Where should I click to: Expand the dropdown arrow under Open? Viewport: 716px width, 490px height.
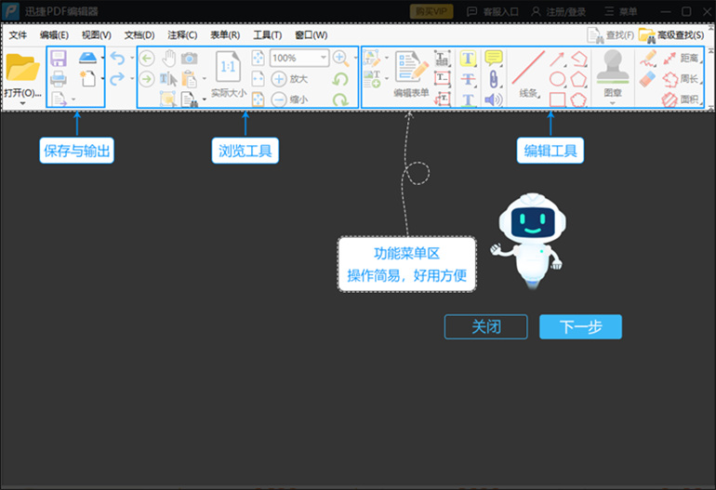[x=23, y=103]
